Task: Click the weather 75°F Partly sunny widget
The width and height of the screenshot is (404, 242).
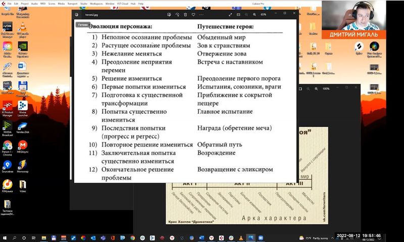Action: 314,238
